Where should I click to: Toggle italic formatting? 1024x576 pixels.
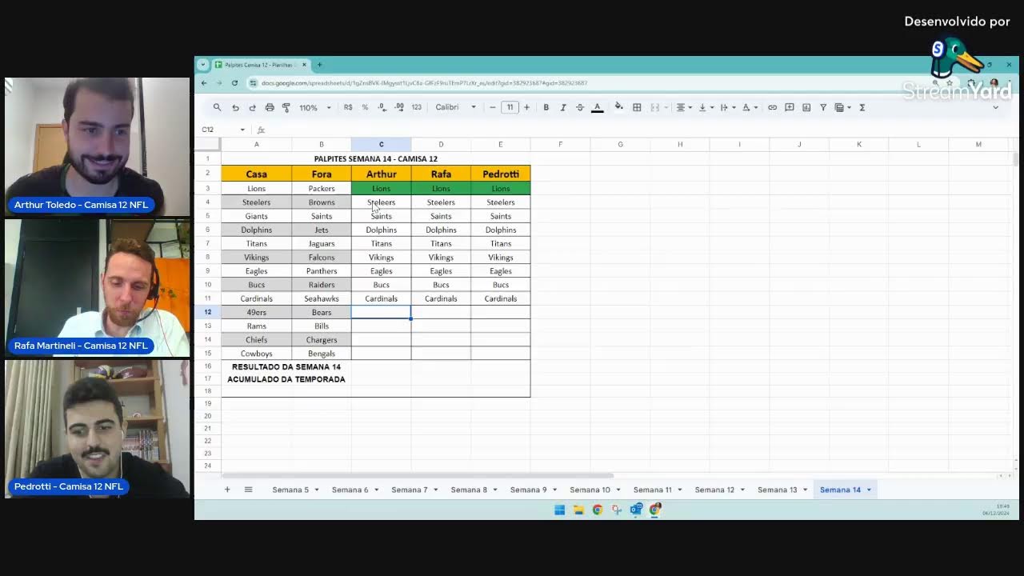point(563,107)
